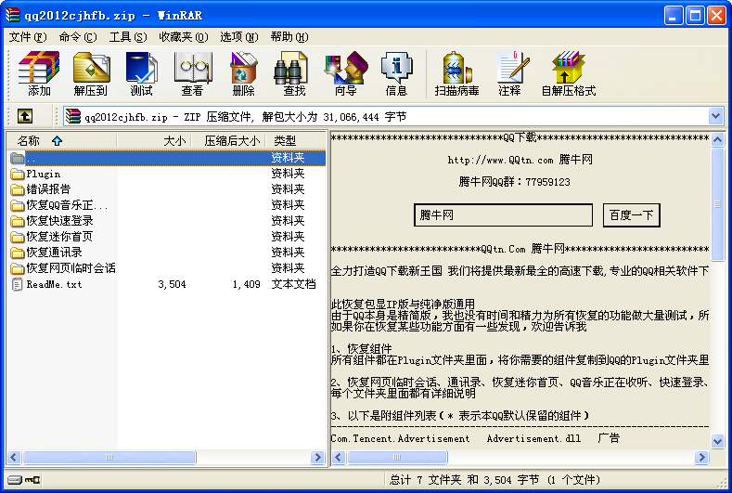Click the 恢复快速登录 folder icon
This screenshot has height=493, width=732.
18,221
